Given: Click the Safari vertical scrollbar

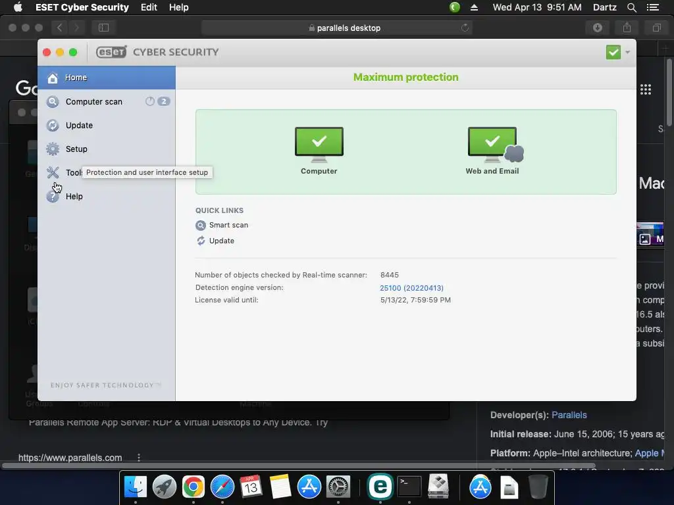Looking at the screenshot, I should [x=669, y=92].
